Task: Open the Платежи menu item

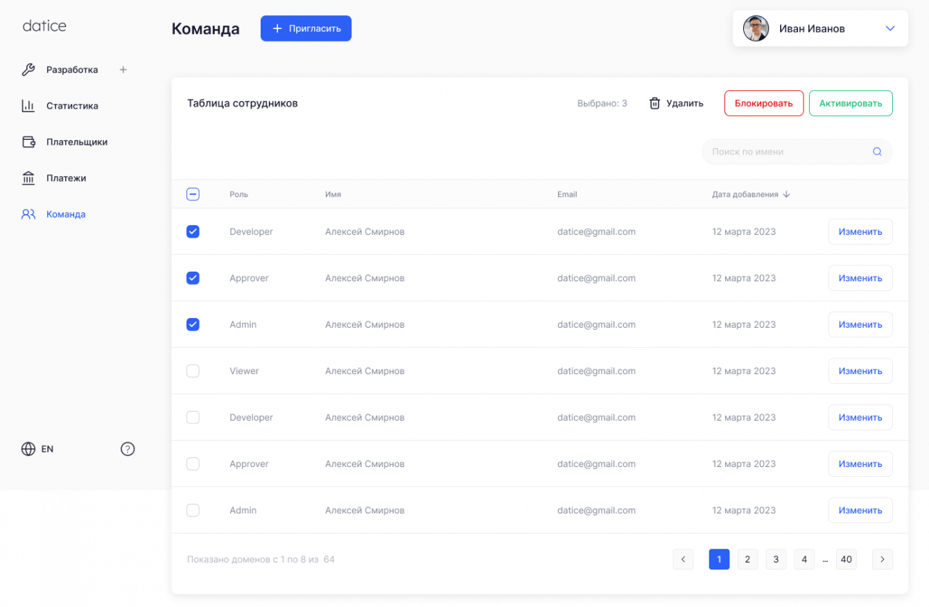Action: coord(66,178)
